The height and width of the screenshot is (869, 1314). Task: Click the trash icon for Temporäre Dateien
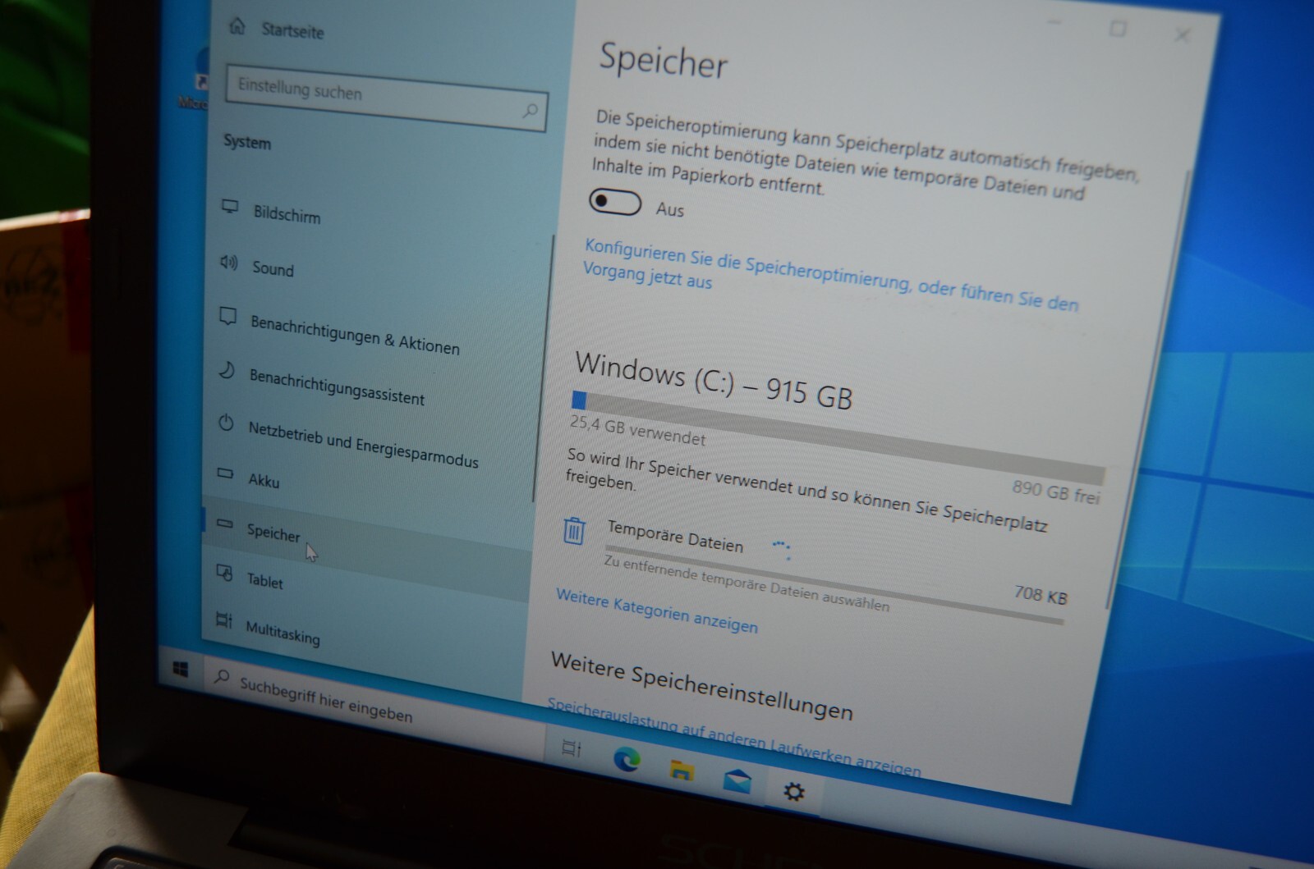pyautogui.click(x=574, y=531)
